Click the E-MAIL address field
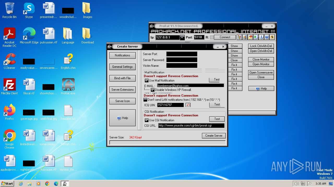Image resolution: width=334 pixels, height=187 pixels. 190,85
